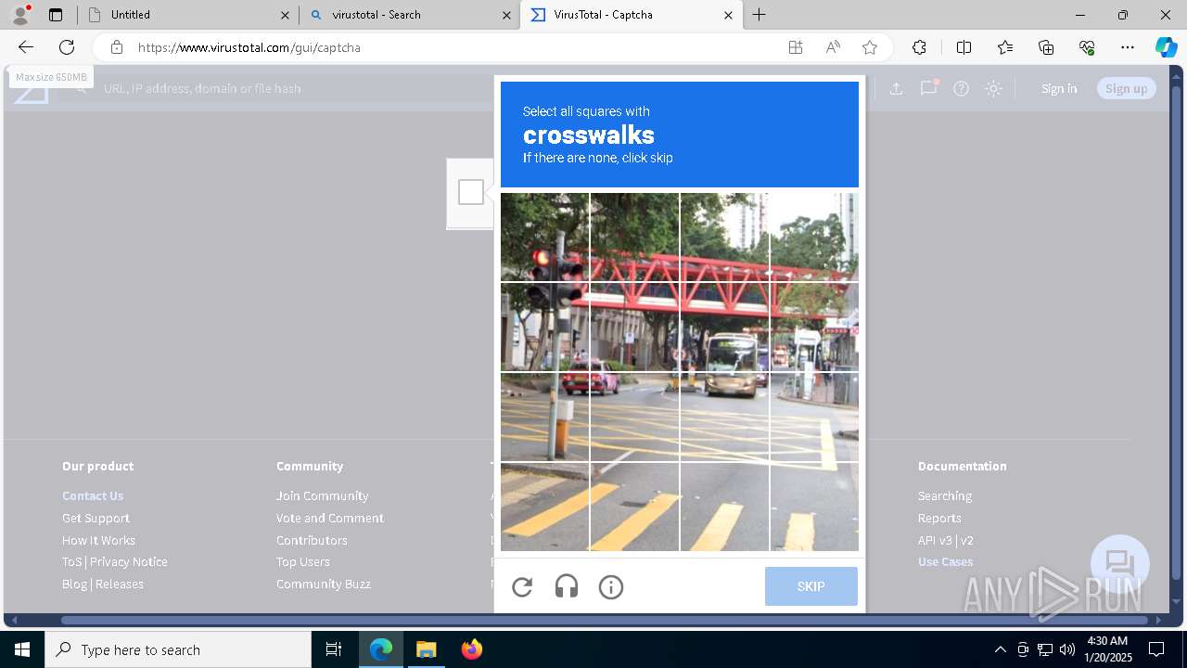Open tab actions menu
Viewport: 1187px width, 668px height.
tap(56, 15)
